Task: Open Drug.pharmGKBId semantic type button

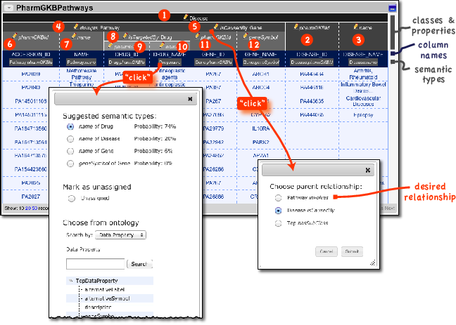Action: point(127,62)
